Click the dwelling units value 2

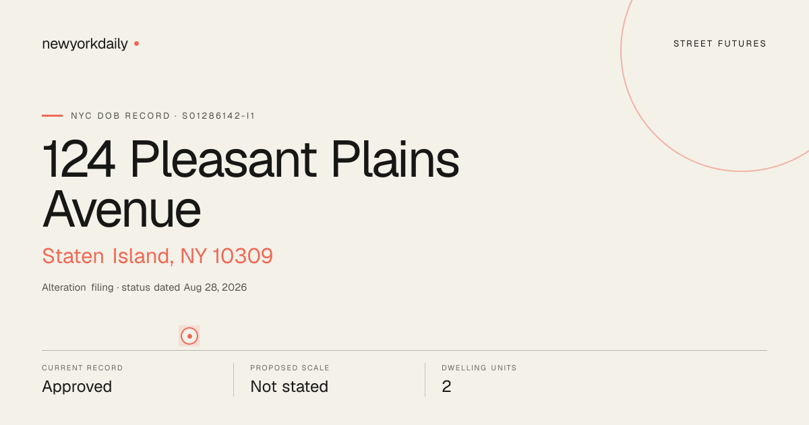click(446, 387)
